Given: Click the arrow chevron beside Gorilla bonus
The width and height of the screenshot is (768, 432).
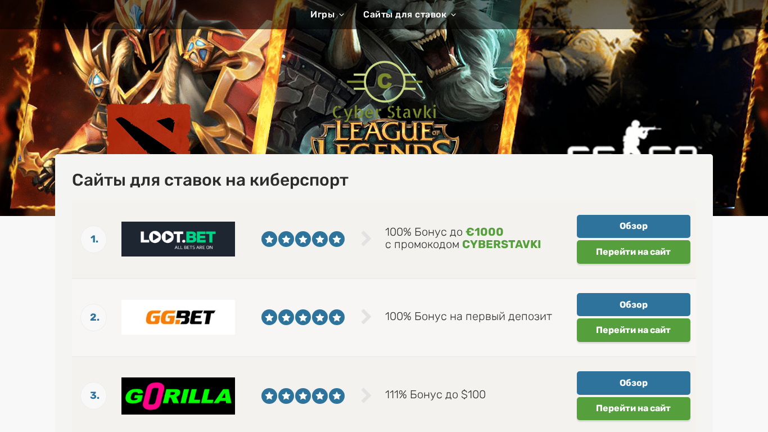Looking at the screenshot, I should click(366, 396).
